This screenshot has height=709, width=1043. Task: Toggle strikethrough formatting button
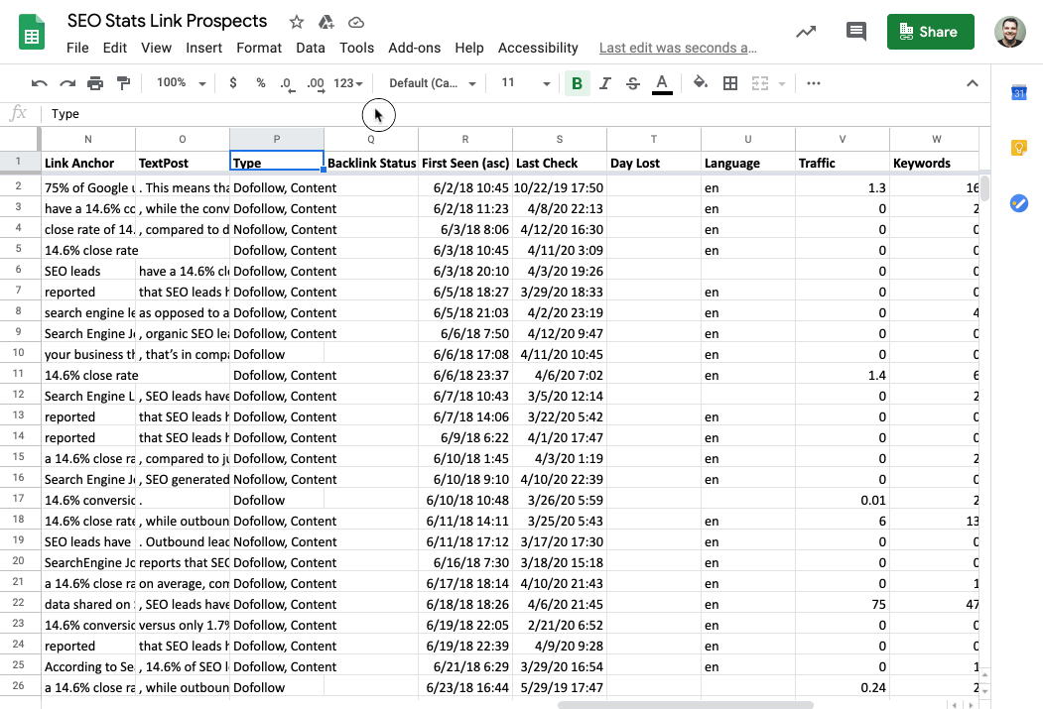coord(633,83)
